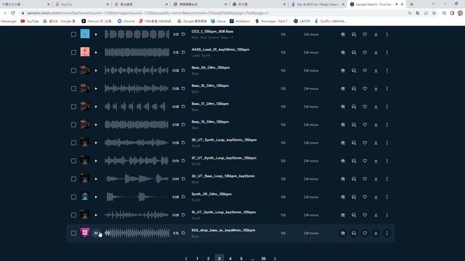
Task: Favorite the Synth_09_D#m_125bpm sample
Action: click(365, 196)
